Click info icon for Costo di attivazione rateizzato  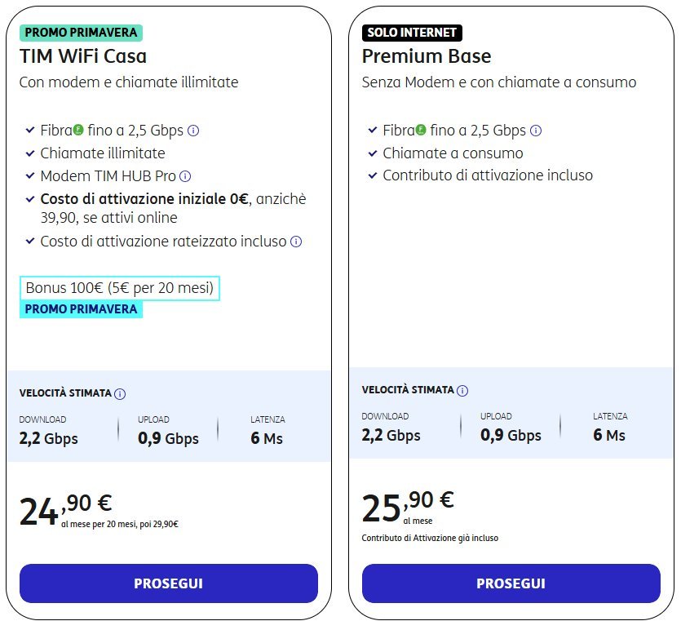click(x=296, y=242)
